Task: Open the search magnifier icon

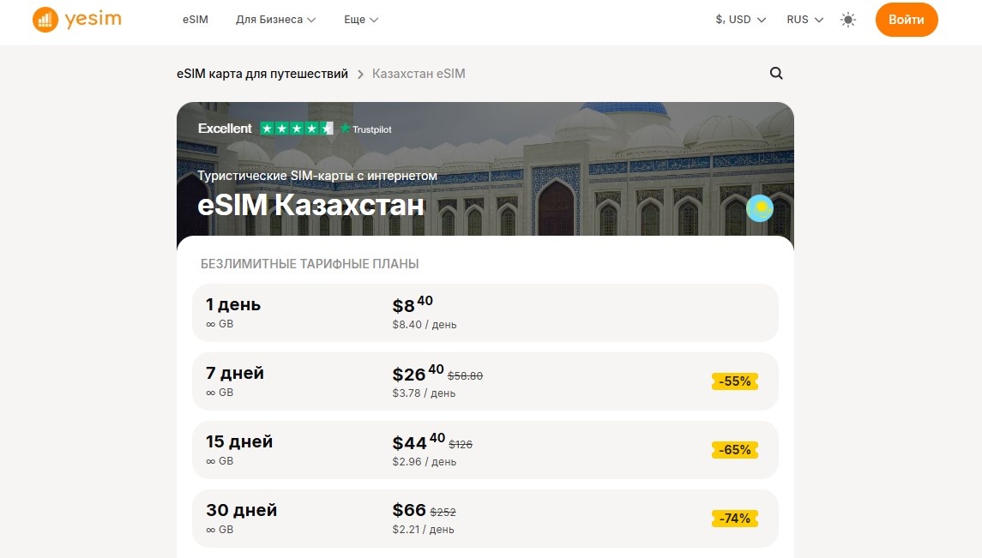Action: pos(775,74)
